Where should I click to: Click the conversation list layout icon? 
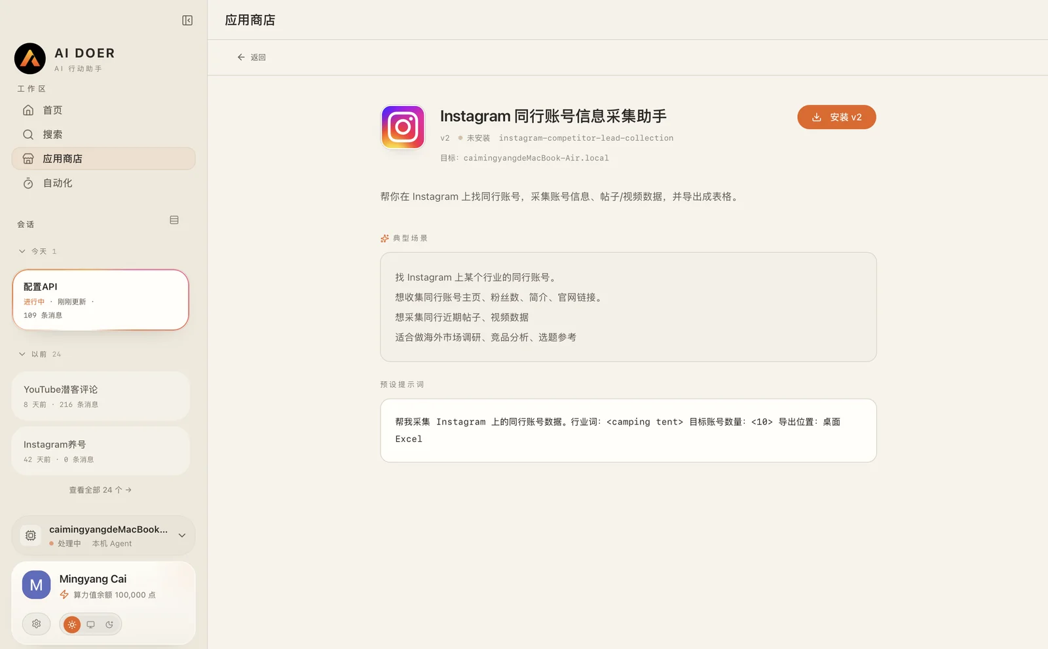174,220
